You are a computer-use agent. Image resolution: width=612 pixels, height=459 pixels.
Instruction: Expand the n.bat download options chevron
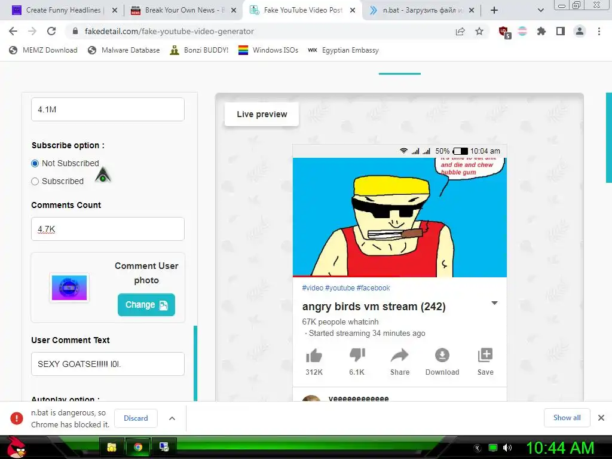click(x=172, y=418)
